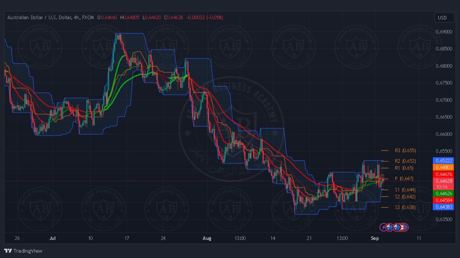The height and width of the screenshot is (258, 460).
Task: Click the 0.69000 price scale label
Action: coord(444,32)
